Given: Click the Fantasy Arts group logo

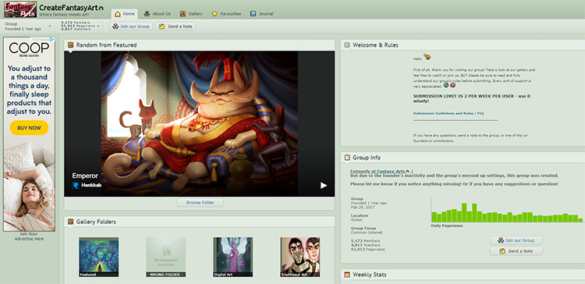Looking at the screenshot, I should click(20, 9).
